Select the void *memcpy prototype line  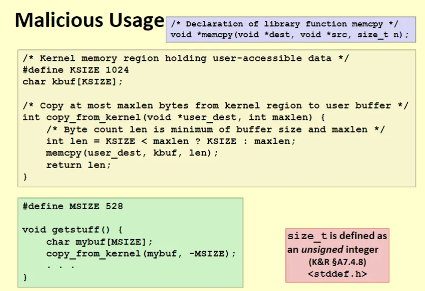[289, 35]
